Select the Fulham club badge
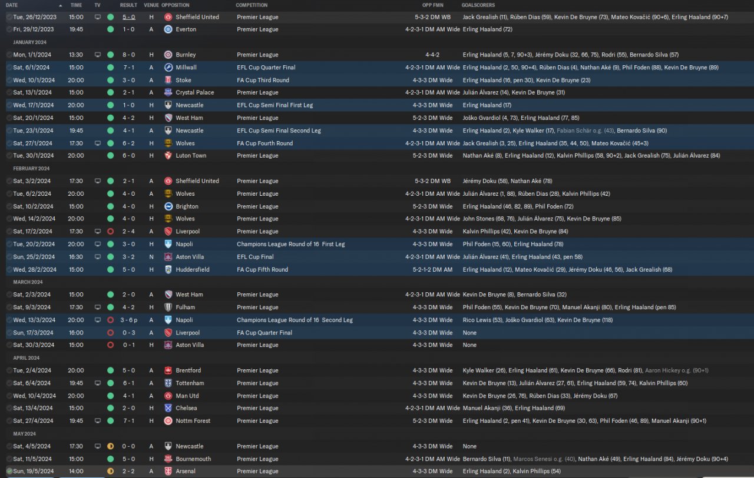This screenshot has width=754, height=478. click(168, 307)
